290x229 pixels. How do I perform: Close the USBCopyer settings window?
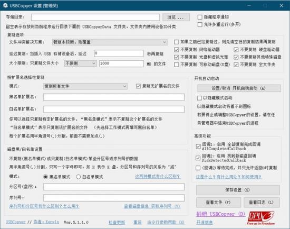[x=282, y=6]
